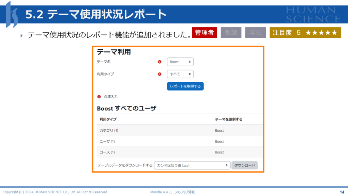
Task: Click the bullet arrow before テーマ使用状況のレポート
Action: [x=21, y=35]
